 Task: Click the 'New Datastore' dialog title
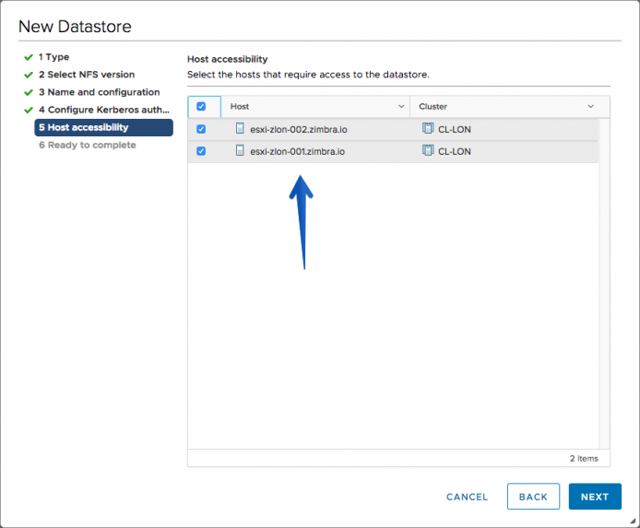(75, 27)
